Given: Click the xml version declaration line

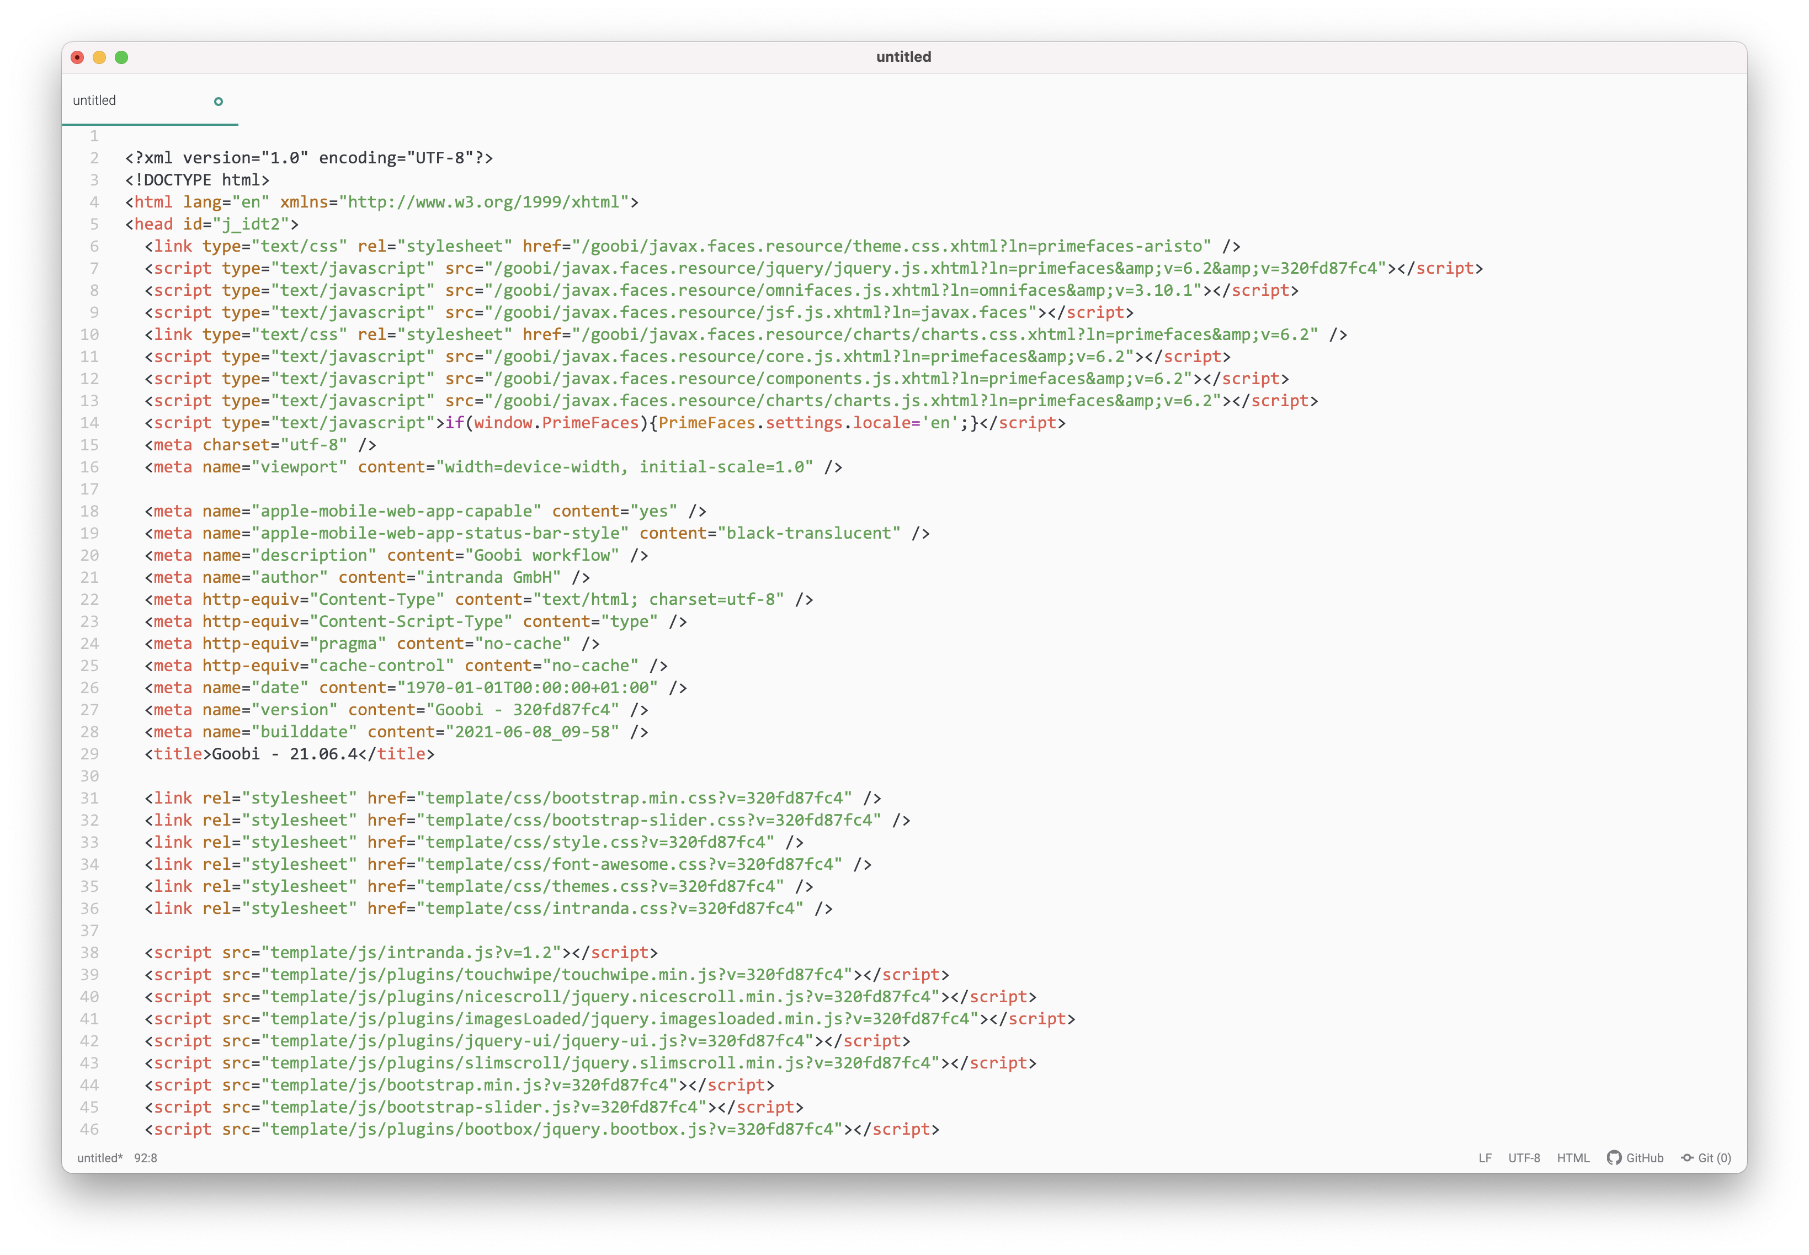Looking at the screenshot, I should point(309,158).
